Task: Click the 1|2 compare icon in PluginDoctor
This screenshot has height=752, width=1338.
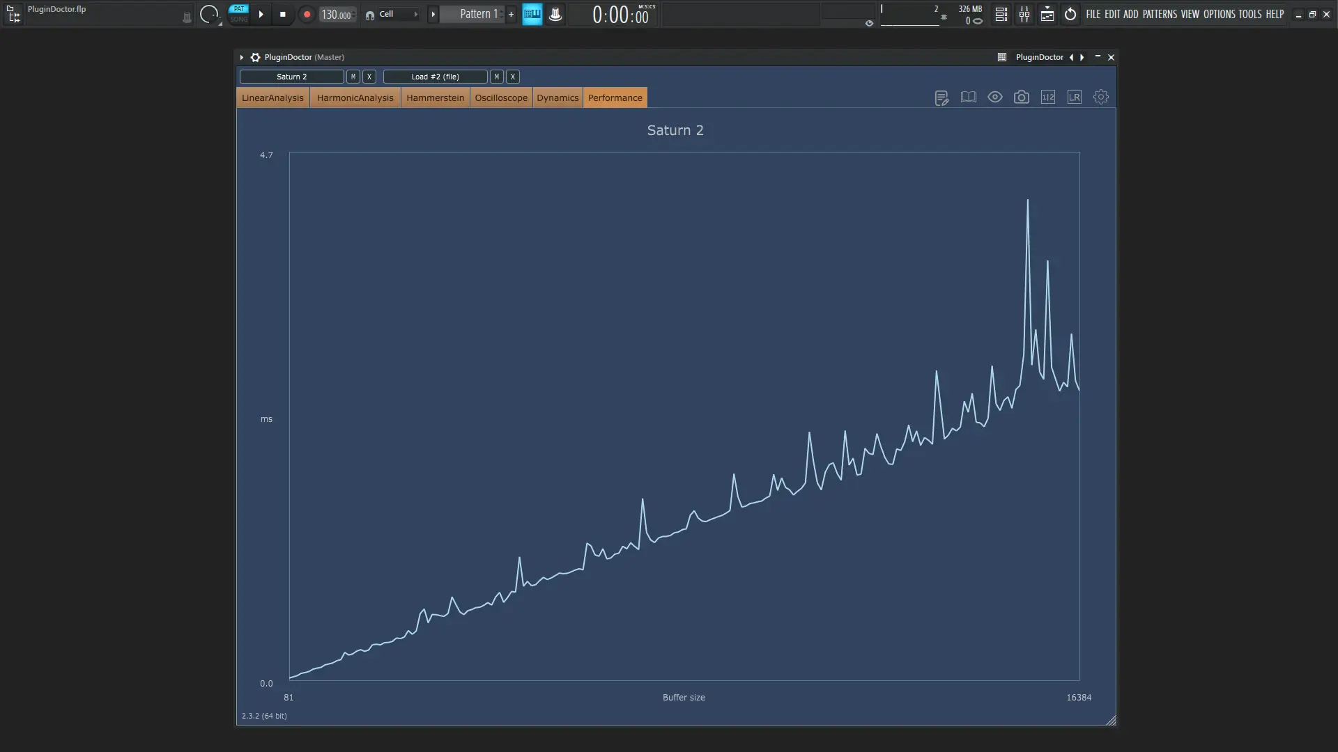Action: pyautogui.click(x=1048, y=97)
